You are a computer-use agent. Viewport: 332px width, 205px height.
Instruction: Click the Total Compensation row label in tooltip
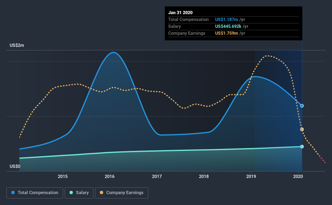point(188,19)
